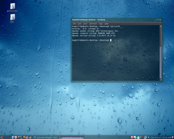Open the File menu in terminal
This screenshot has height=139, width=174.
click(74, 24)
